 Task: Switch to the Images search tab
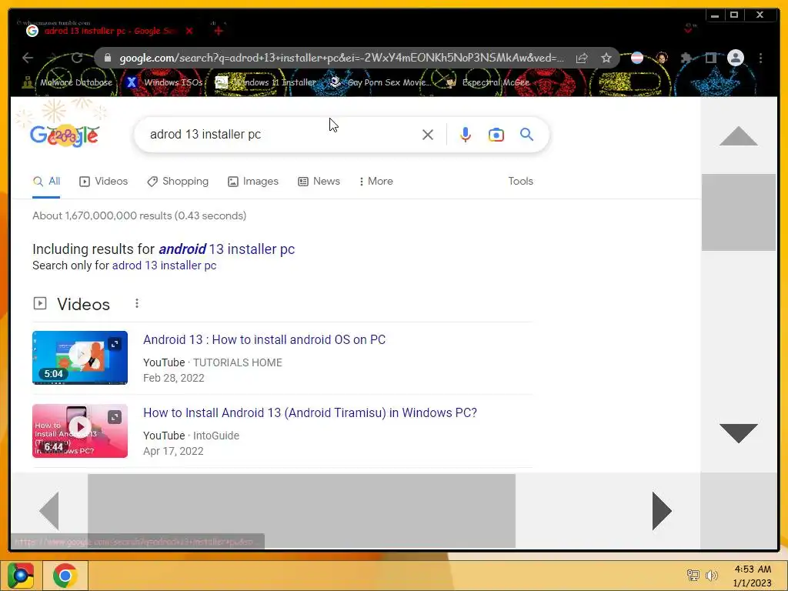252,182
